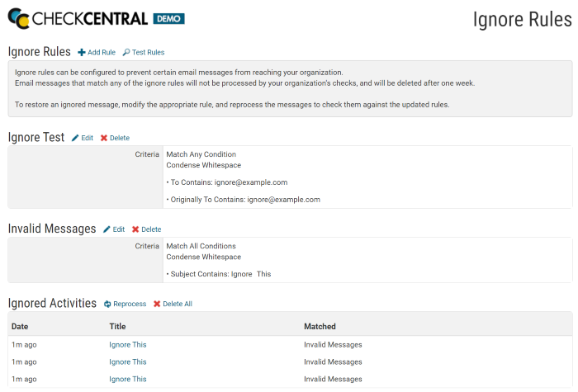This screenshot has height=392, width=578.
Task: Click the pencil icon for Invalid Messages
Action: [107, 229]
